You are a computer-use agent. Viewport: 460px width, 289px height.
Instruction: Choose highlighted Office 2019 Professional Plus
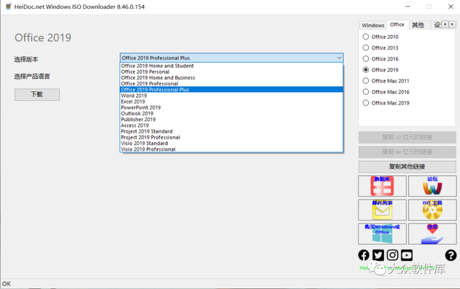231,89
